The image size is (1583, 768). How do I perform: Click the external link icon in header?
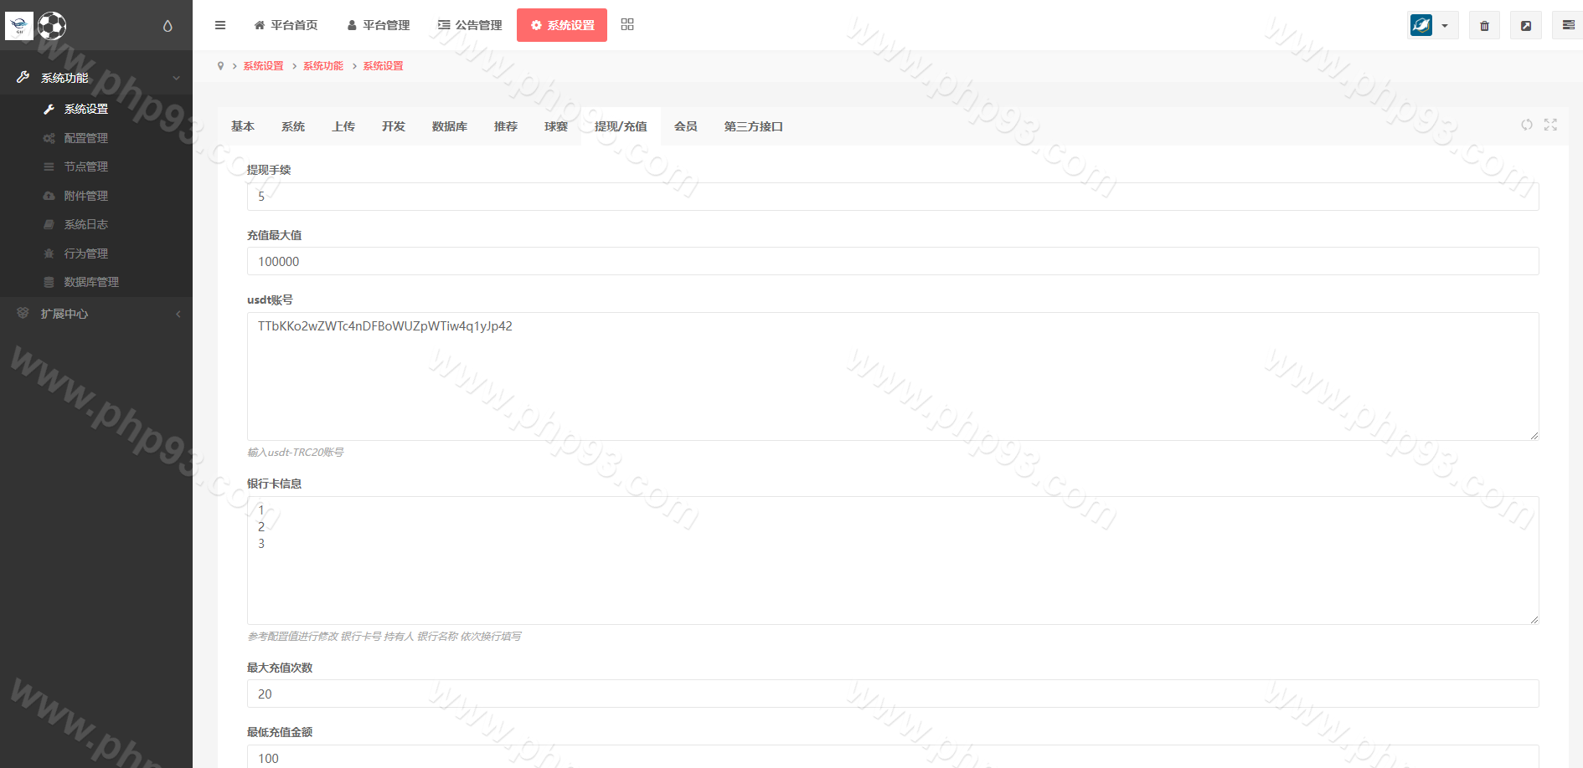(1526, 26)
